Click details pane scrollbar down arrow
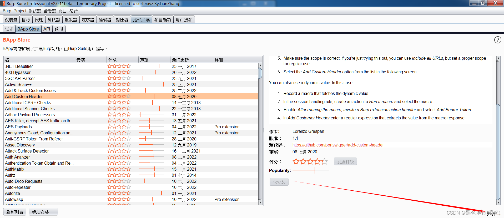The image size is (504, 218). tap(498, 202)
